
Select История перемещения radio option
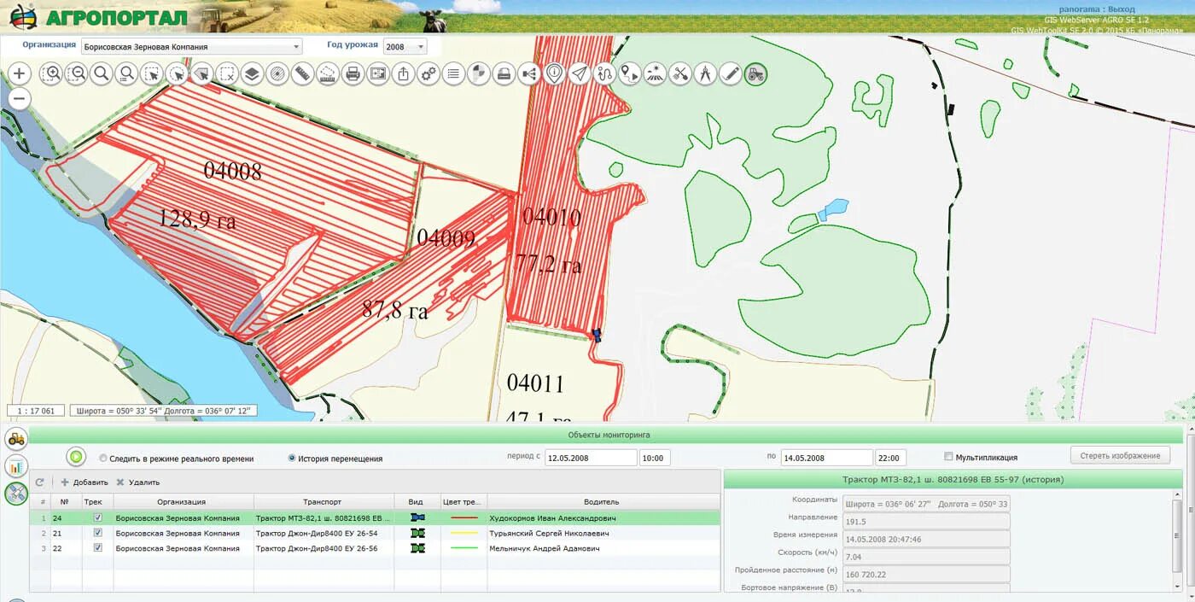tap(292, 458)
